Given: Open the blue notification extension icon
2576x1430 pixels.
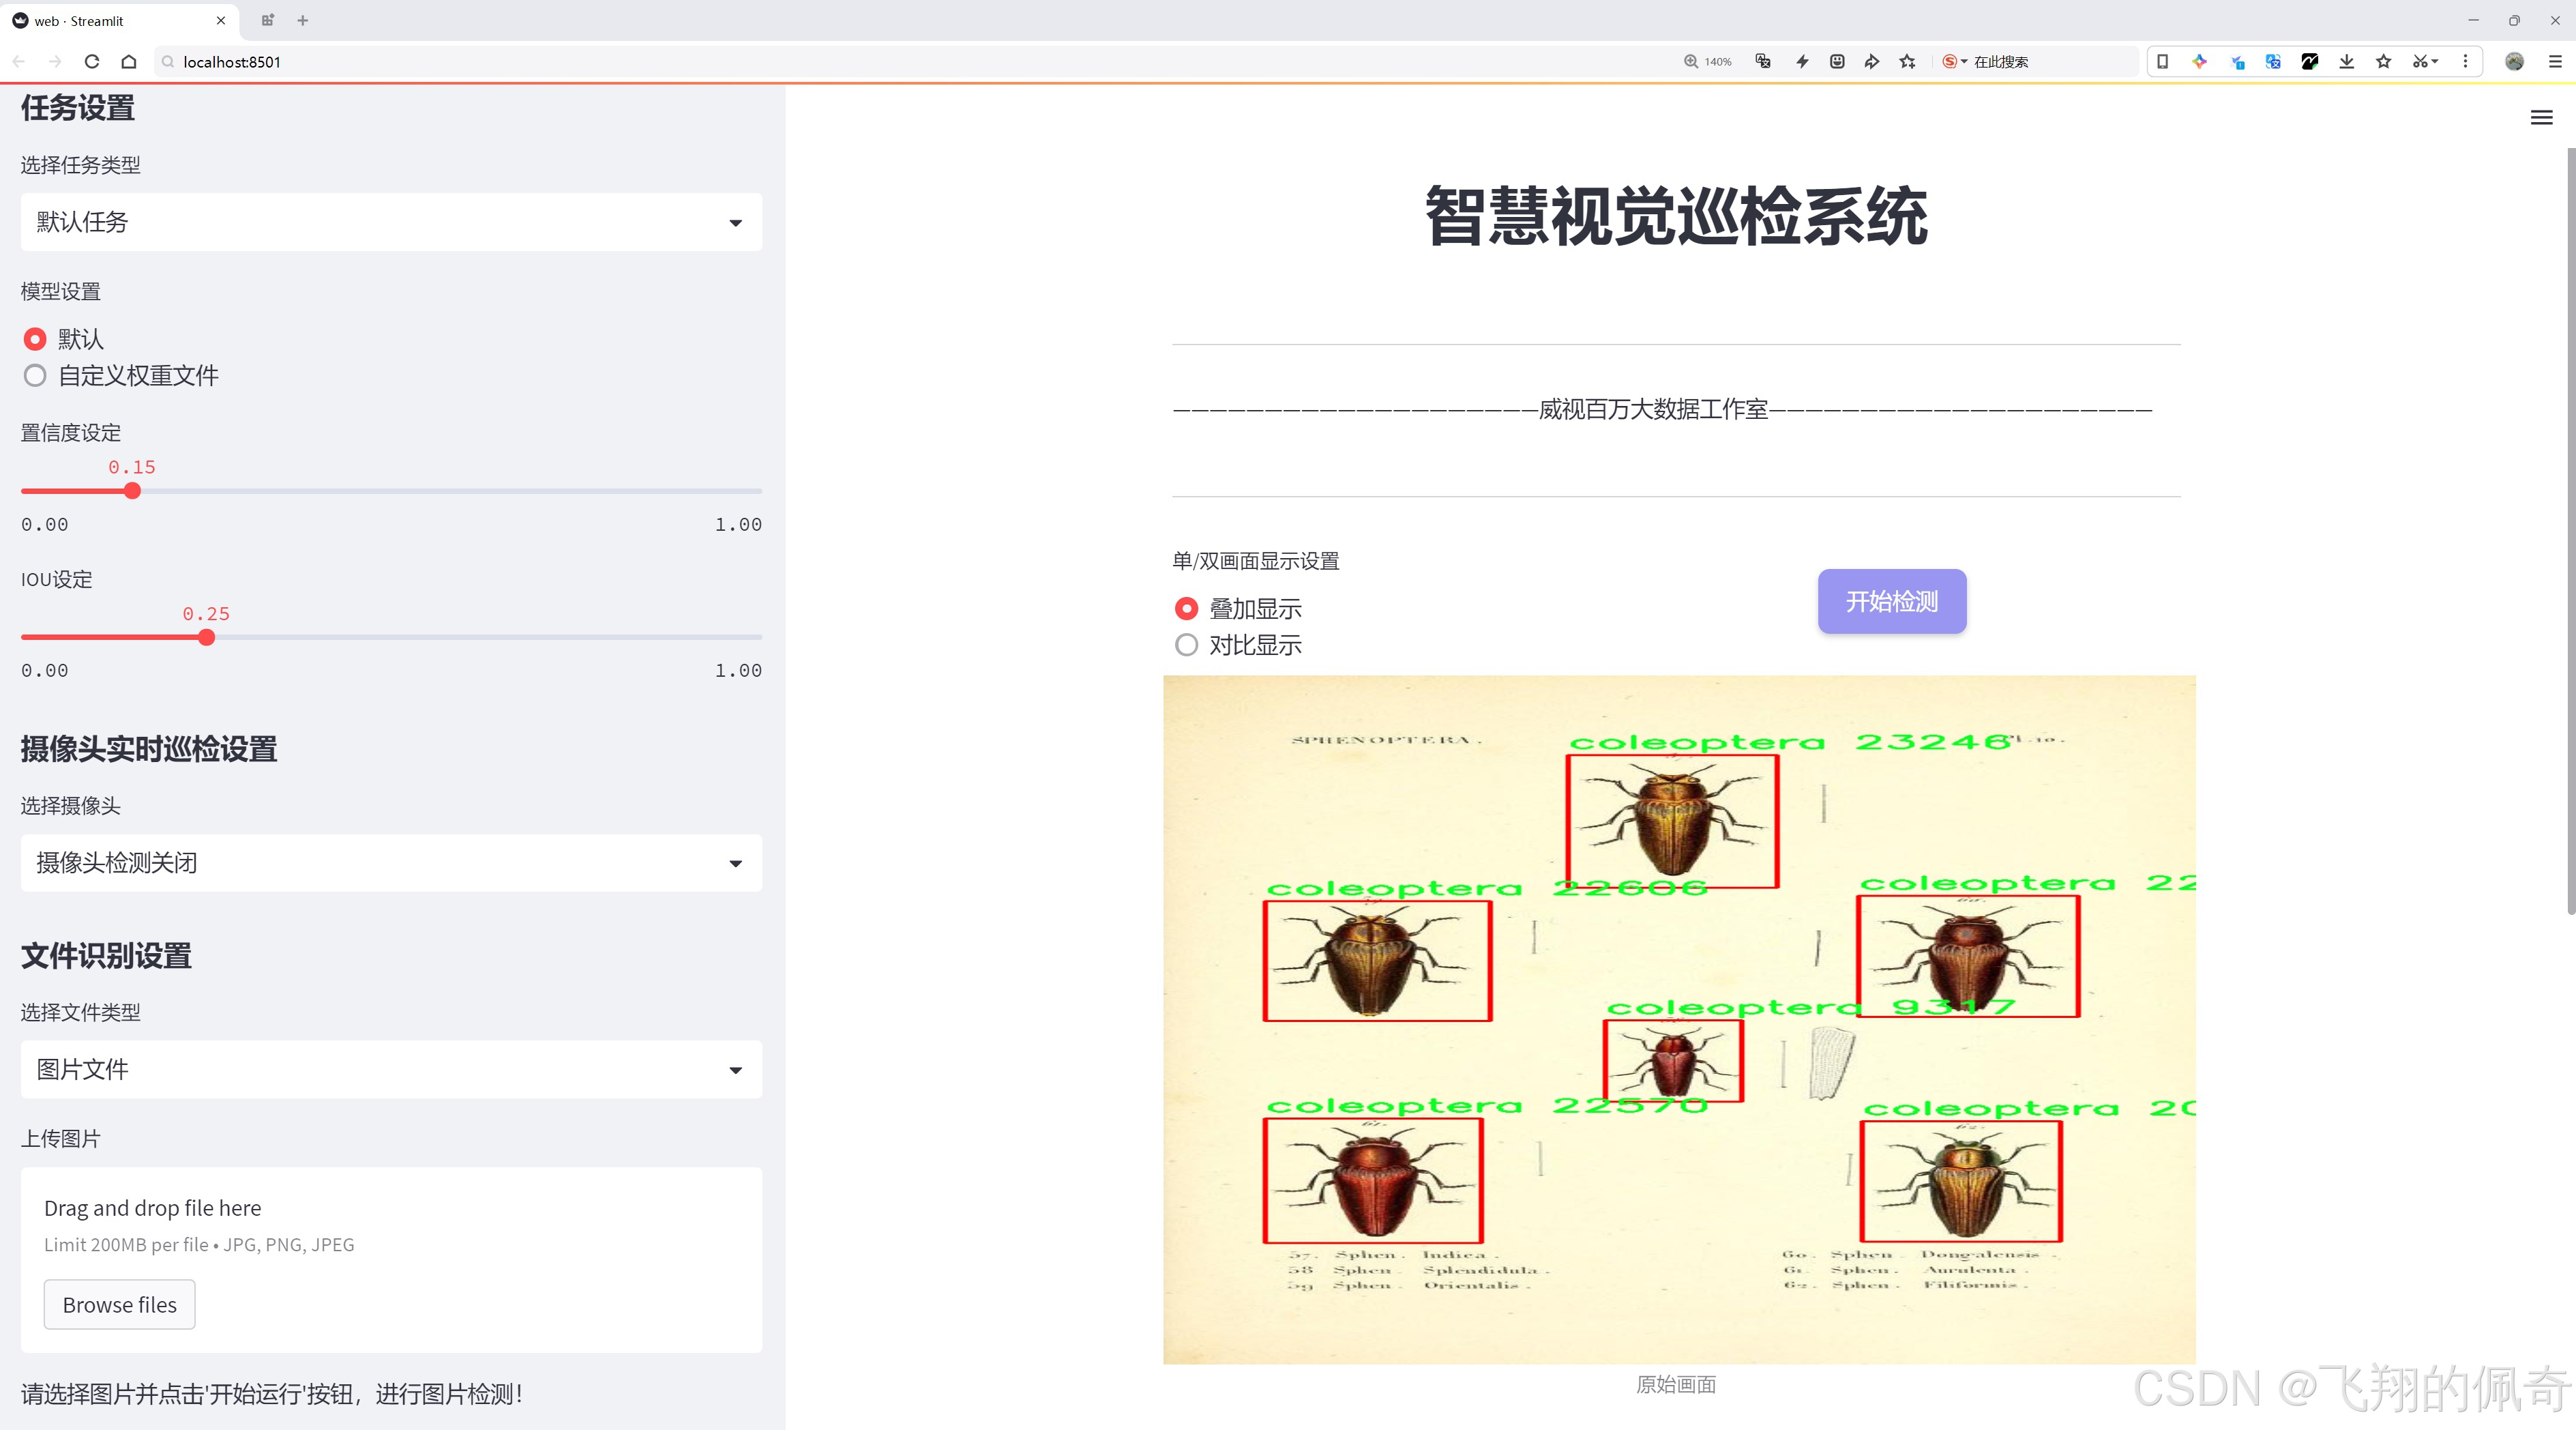Looking at the screenshot, I should click(2237, 62).
